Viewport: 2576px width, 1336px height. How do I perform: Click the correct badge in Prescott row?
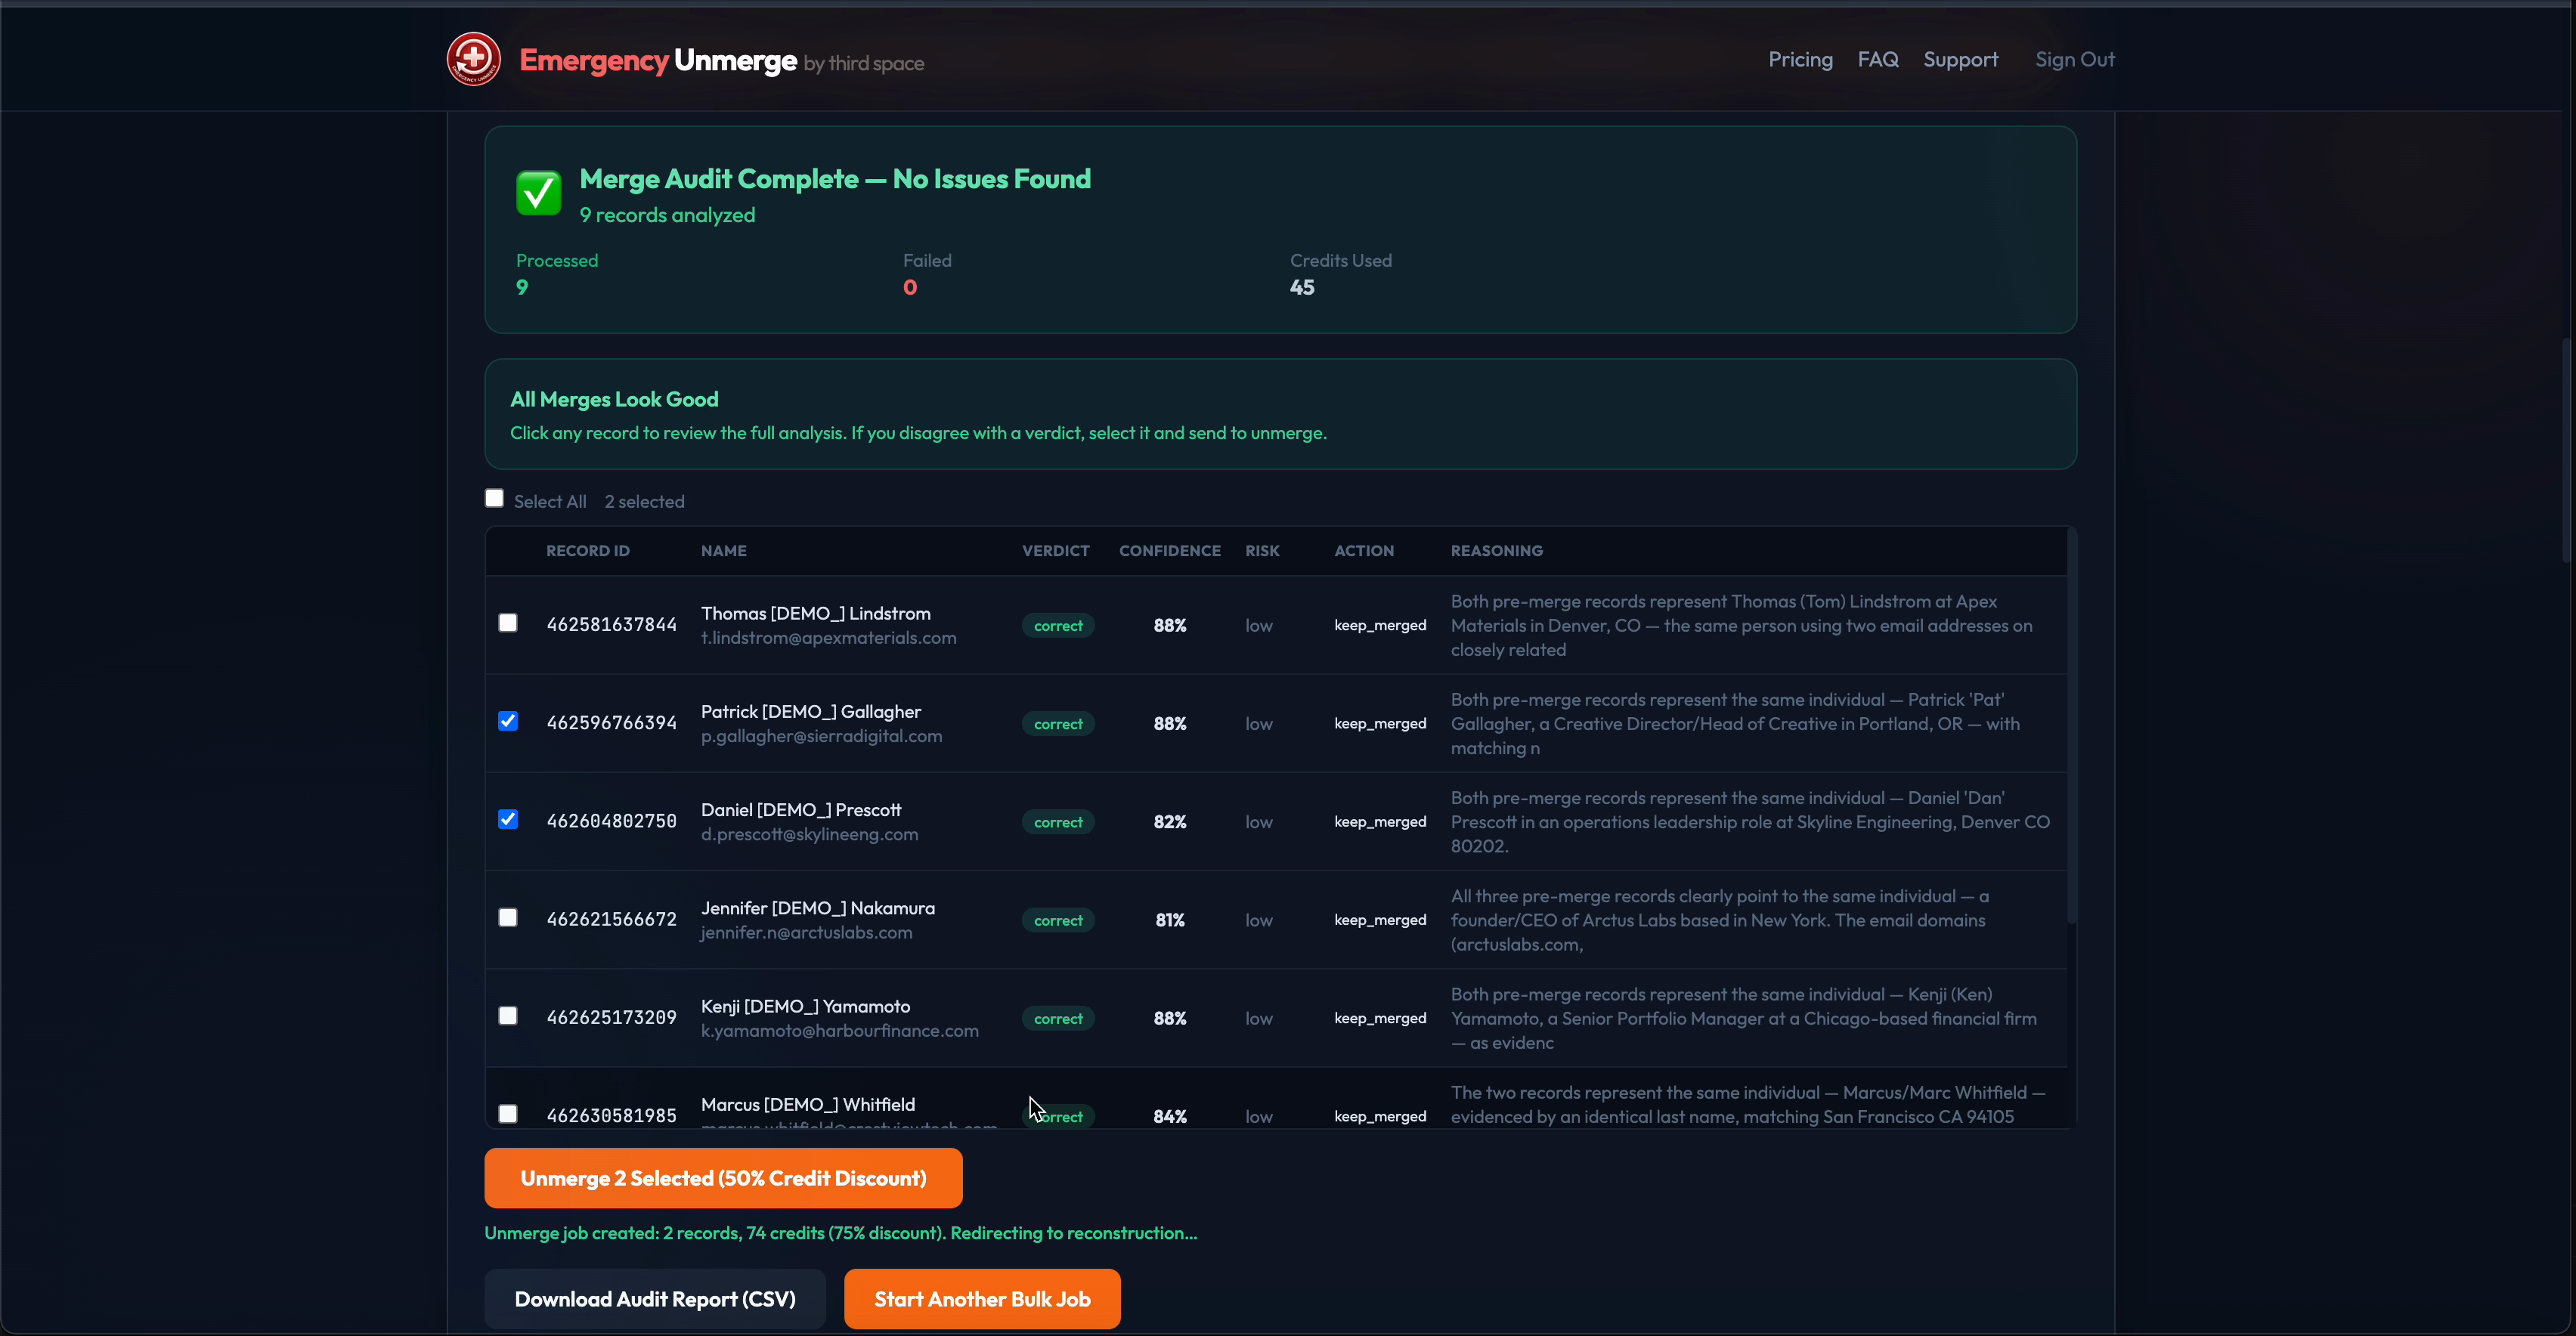[1058, 822]
